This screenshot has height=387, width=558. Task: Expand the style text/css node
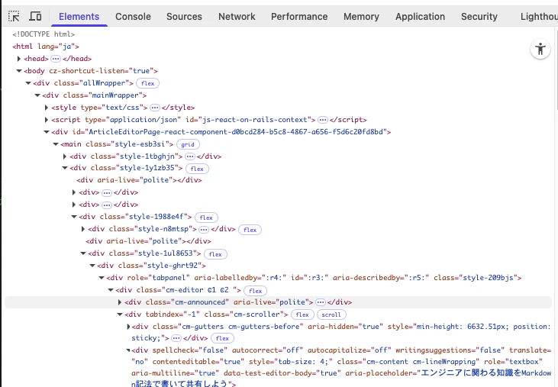click(x=47, y=108)
